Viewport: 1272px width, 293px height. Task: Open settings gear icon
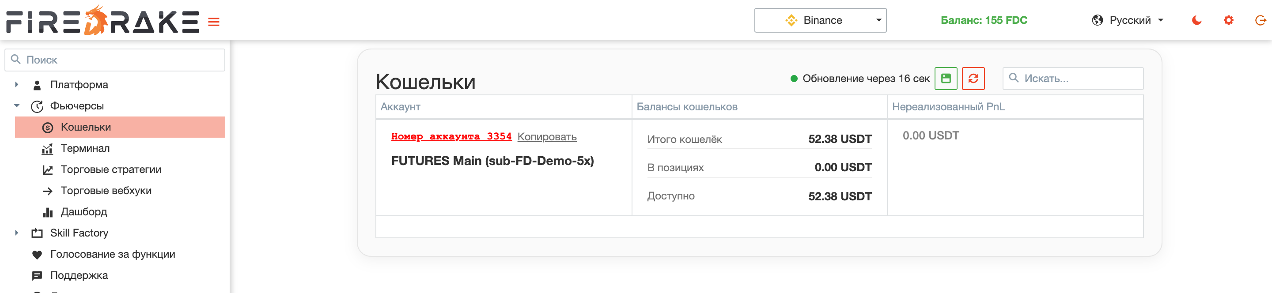tap(1229, 20)
